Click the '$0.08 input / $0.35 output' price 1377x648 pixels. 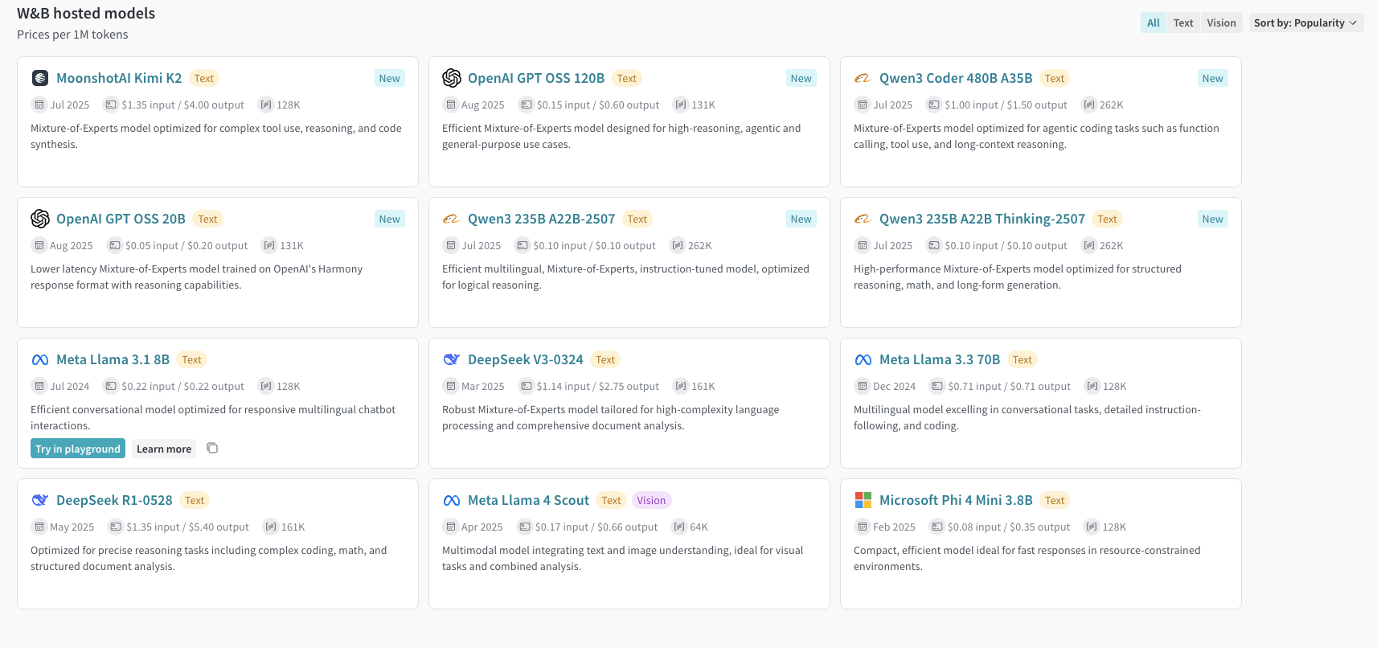click(1009, 527)
